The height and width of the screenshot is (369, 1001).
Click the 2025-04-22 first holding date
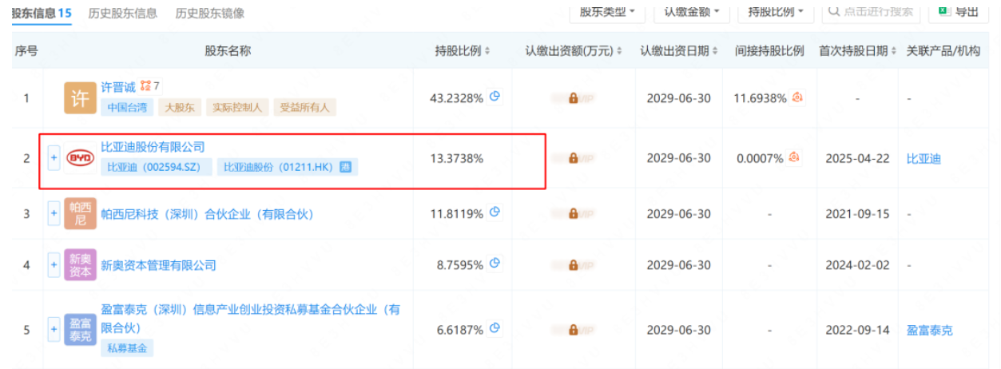click(858, 158)
